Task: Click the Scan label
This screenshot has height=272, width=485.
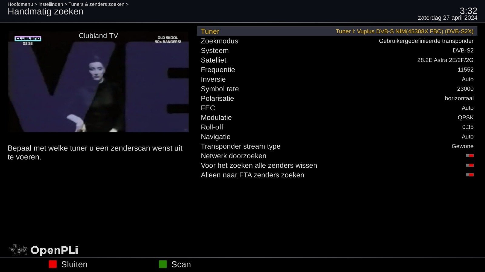Action: click(181, 264)
